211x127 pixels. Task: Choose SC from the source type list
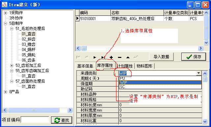pos(161,87)
